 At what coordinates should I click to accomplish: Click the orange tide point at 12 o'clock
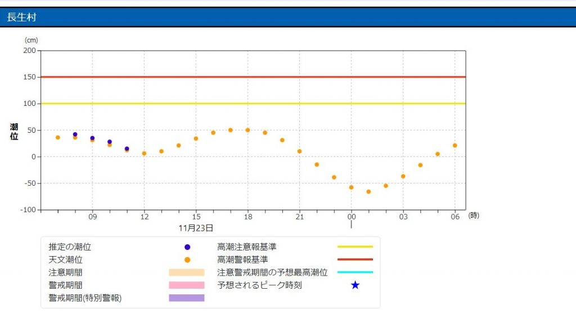point(144,153)
